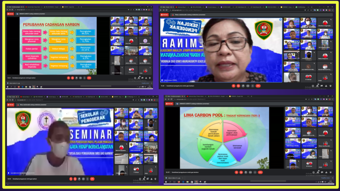
Task: Show participants in woman-with-glasses window
Action: [x=317, y=86]
